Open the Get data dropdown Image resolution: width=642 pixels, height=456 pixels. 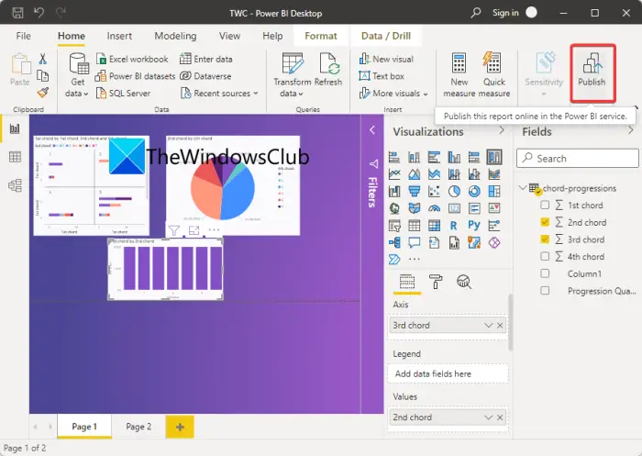click(x=77, y=75)
